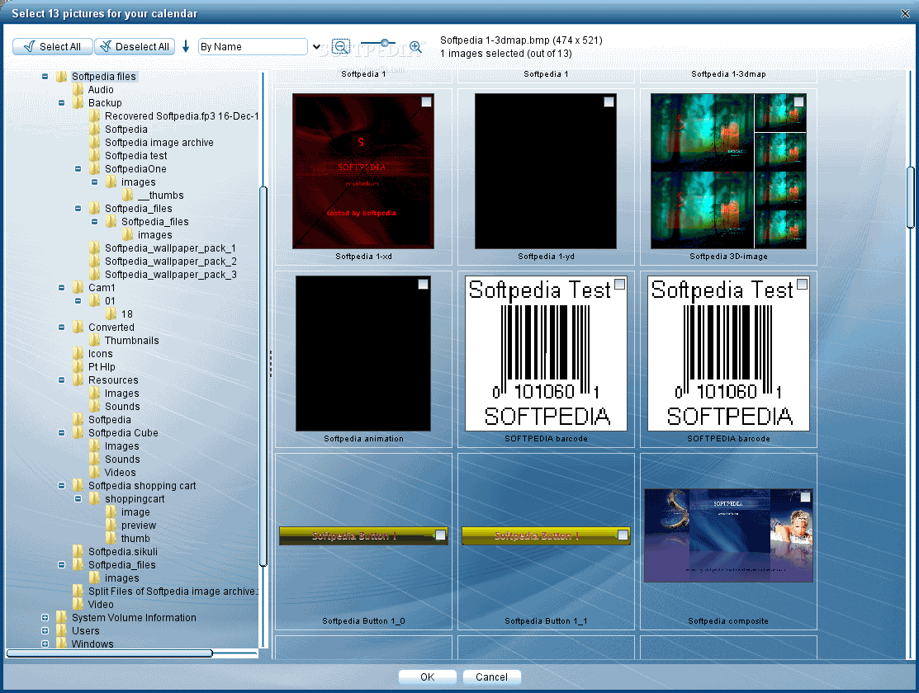
Task: Click the Softpedia_wallpaper_pack_1 folder icon
Action: point(94,247)
